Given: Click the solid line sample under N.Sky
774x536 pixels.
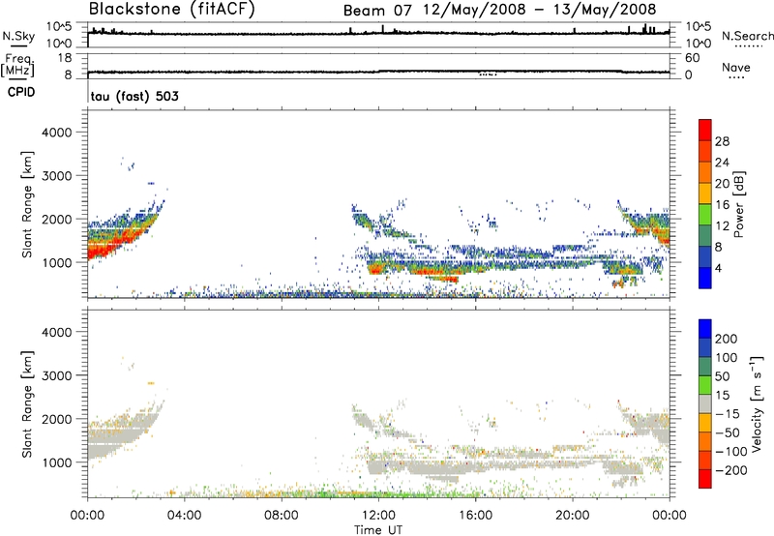Looking at the screenshot, I should (x=18, y=45).
